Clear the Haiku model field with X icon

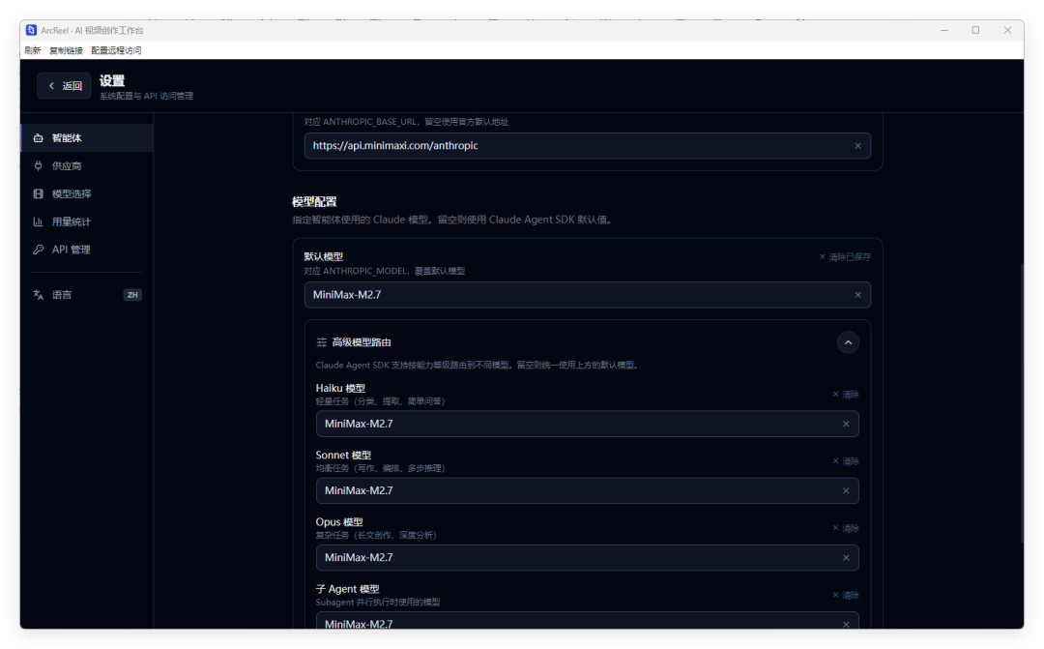pyautogui.click(x=846, y=424)
